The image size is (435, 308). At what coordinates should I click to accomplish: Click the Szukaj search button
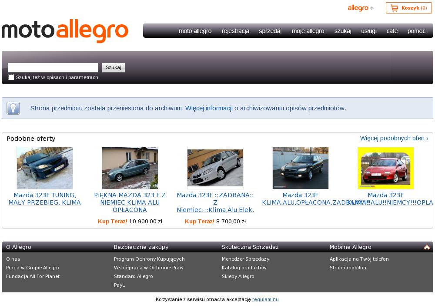point(114,68)
